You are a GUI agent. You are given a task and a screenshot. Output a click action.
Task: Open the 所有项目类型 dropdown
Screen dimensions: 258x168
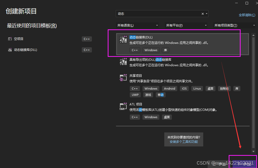coord(235,25)
